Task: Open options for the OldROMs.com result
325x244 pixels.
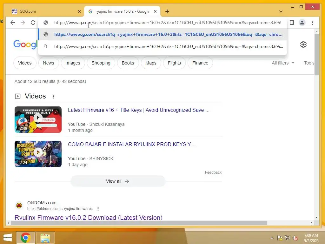Action: (98, 209)
